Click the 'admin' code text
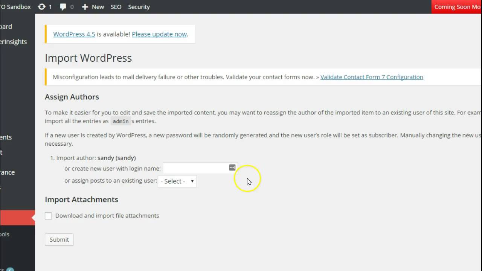 point(120,121)
